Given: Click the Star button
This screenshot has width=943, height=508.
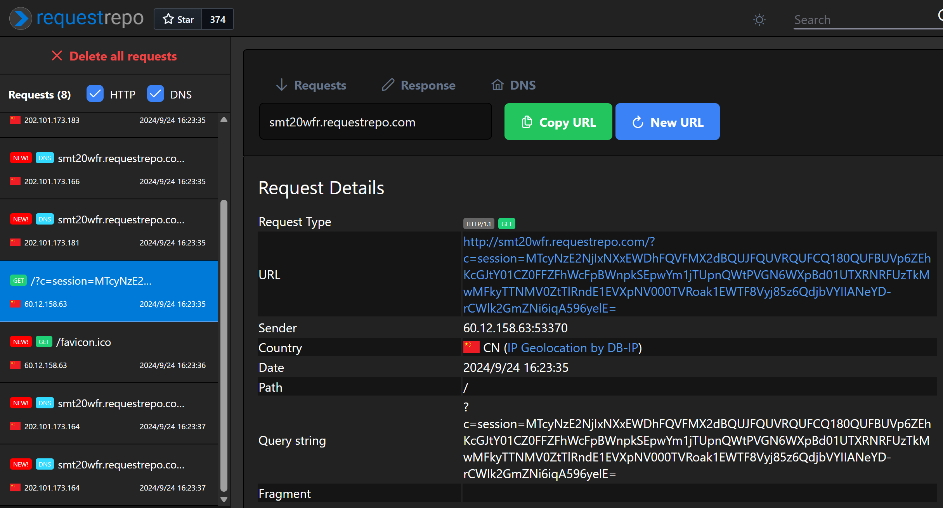Looking at the screenshot, I should pyautogui.click(x=178, y=19).
